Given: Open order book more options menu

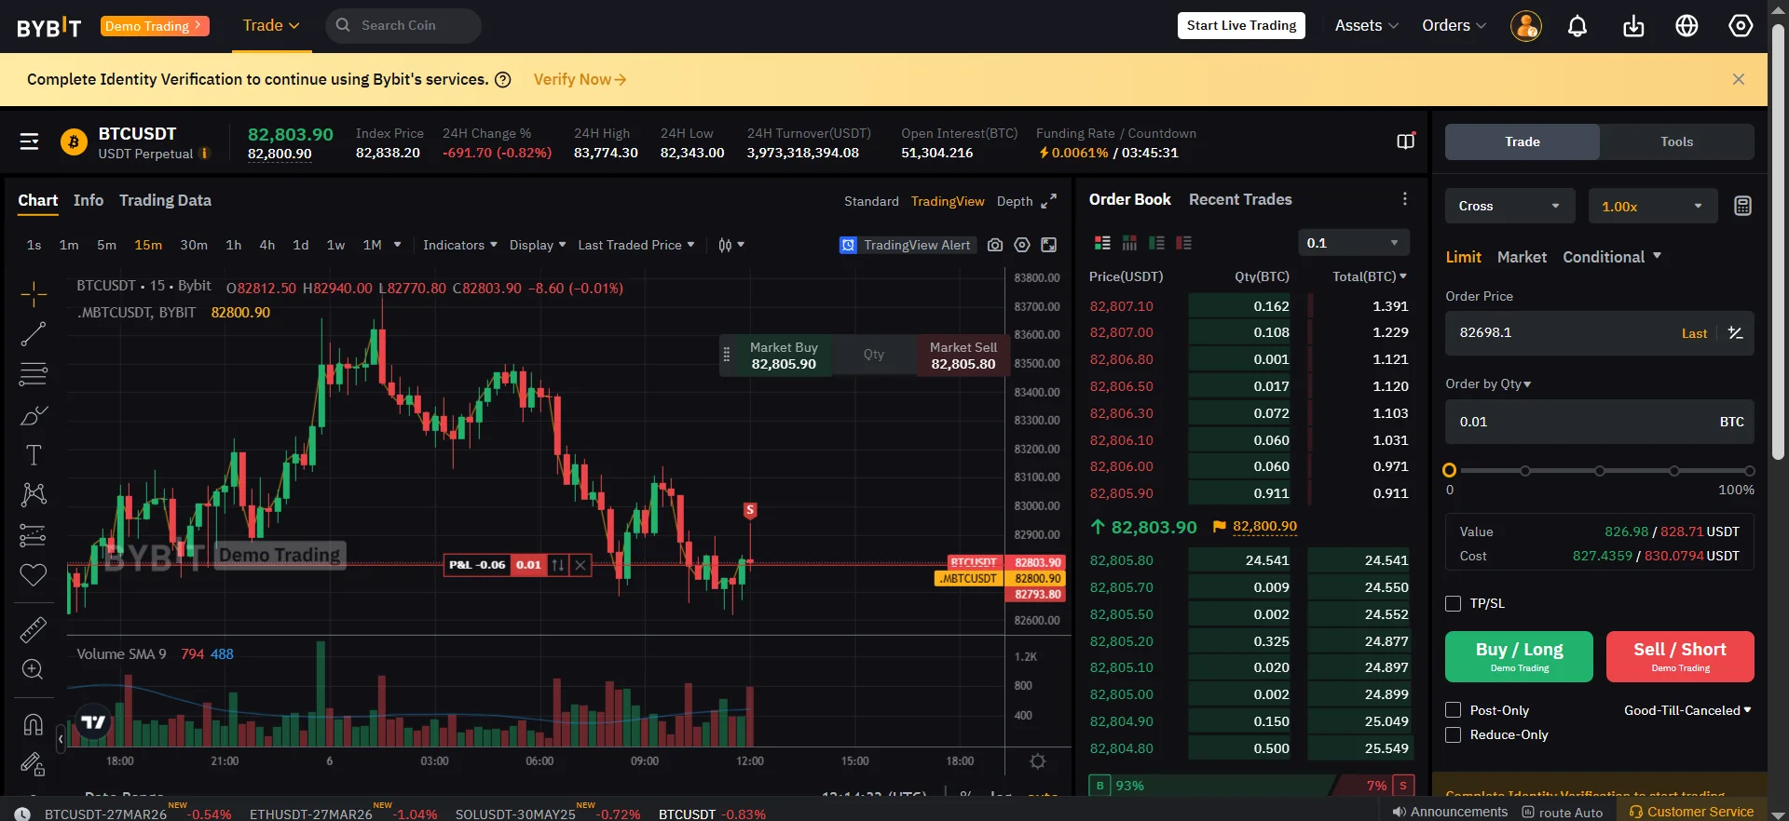Looking at the screenshot, I should [x=1405, y=199].
